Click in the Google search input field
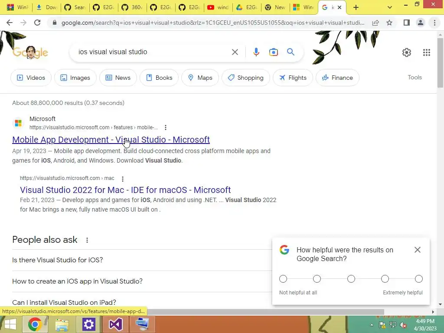 (153, 52)
